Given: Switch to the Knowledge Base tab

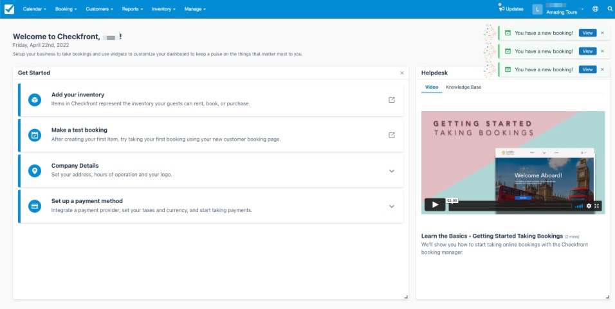Looking at the screenshot, I should point(463,87).
